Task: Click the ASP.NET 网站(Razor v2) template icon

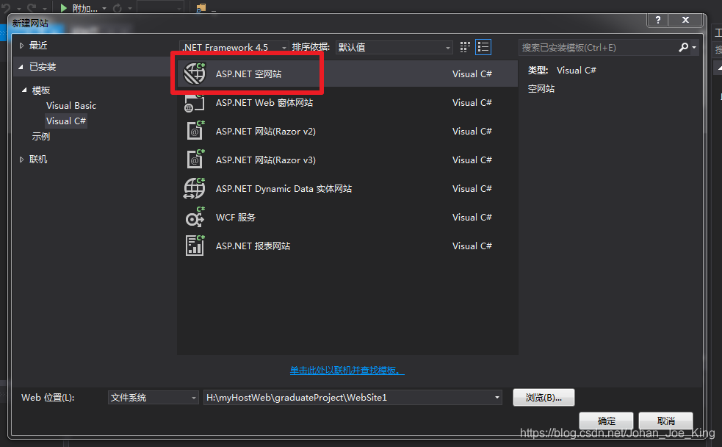Action: [x=195, y=131]
